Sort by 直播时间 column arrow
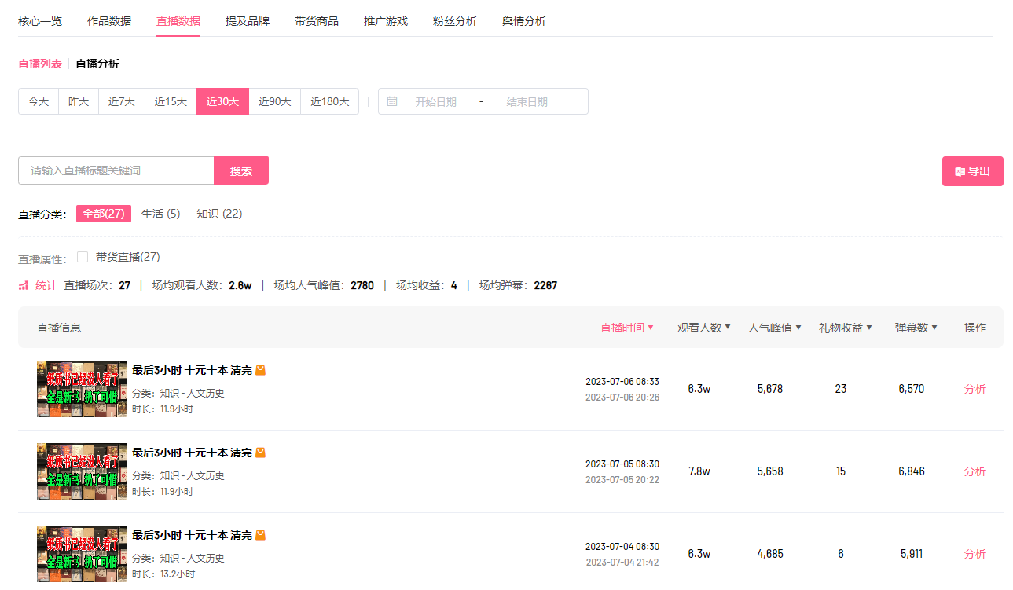This screenshot has width=1013, height=590. tap(651, 328)
